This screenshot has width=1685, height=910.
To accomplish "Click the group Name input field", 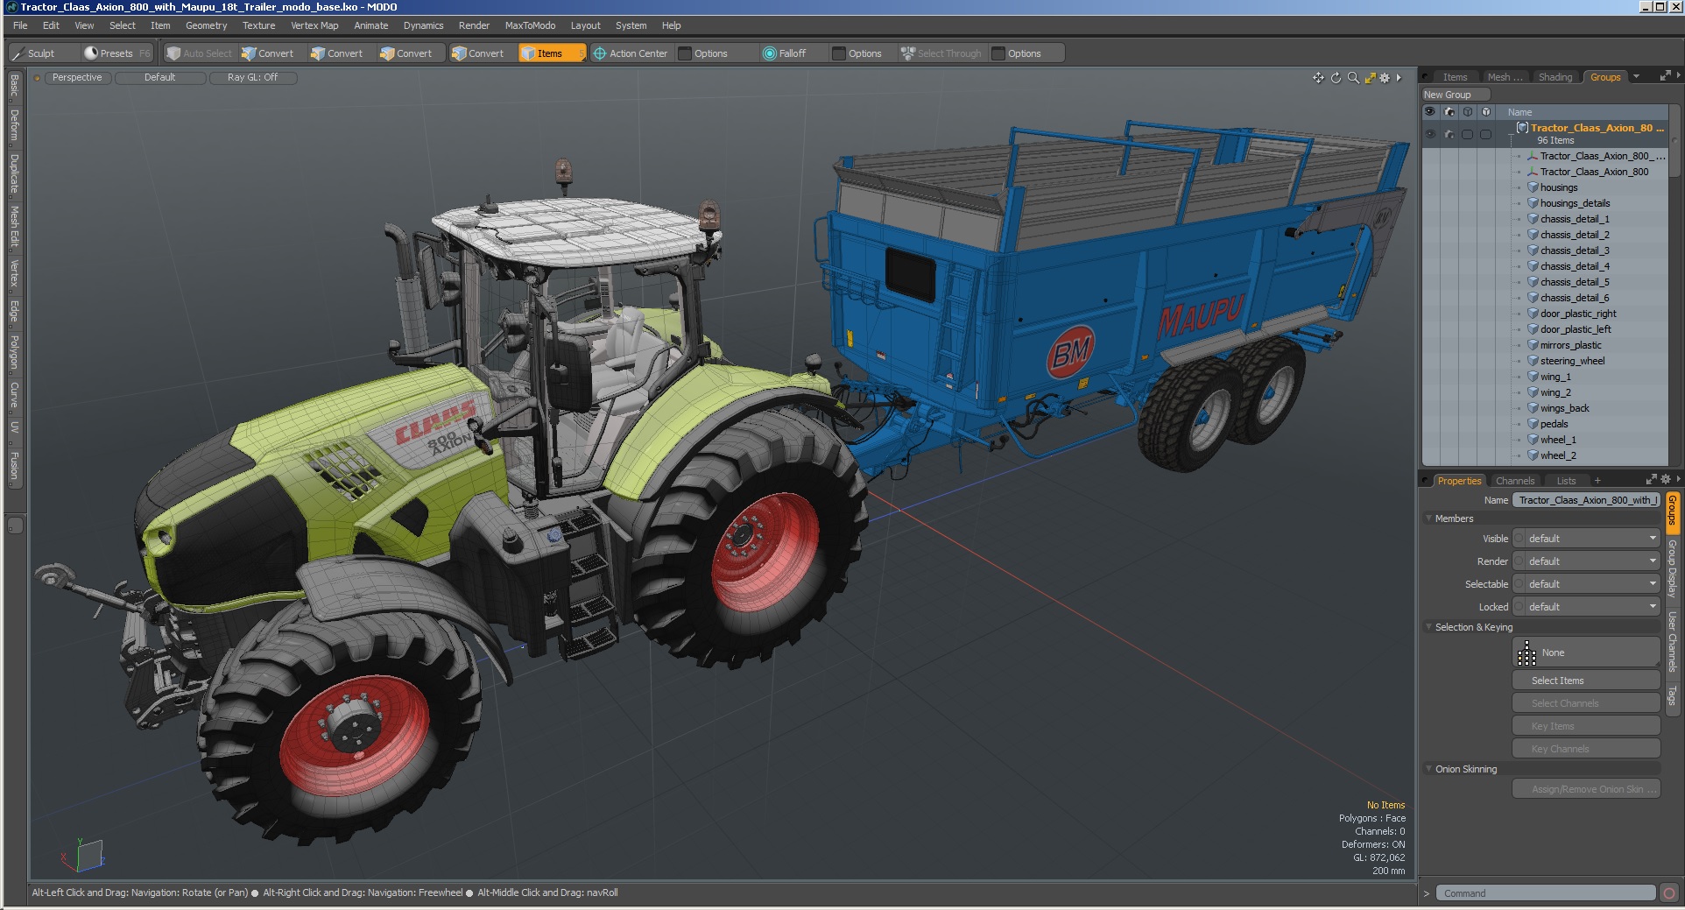I will coord(1586,500).
